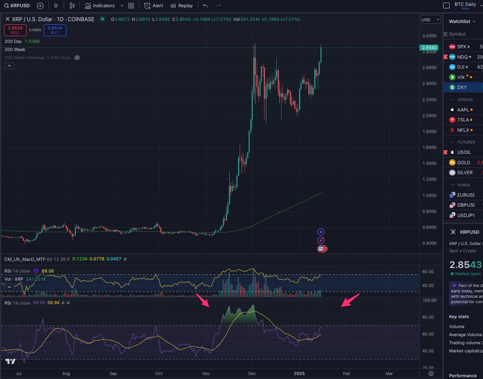The height and width of the screenshot is (379, 483).
Task: Select AAPL in the watchlist
Action: pos(463,110)
